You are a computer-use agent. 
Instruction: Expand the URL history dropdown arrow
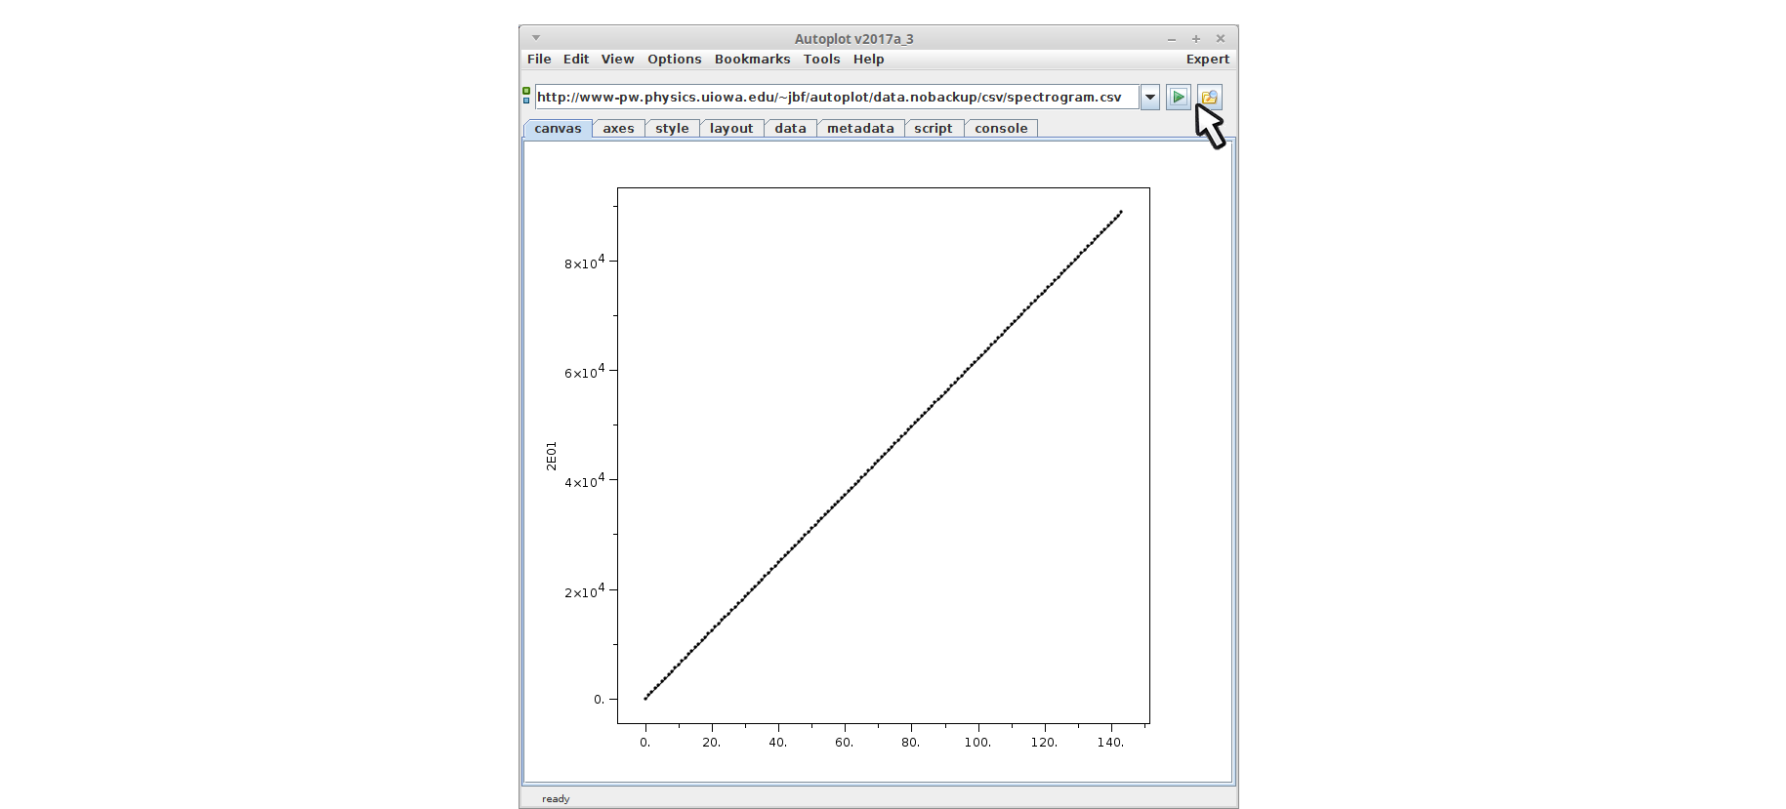(1150, 97)
